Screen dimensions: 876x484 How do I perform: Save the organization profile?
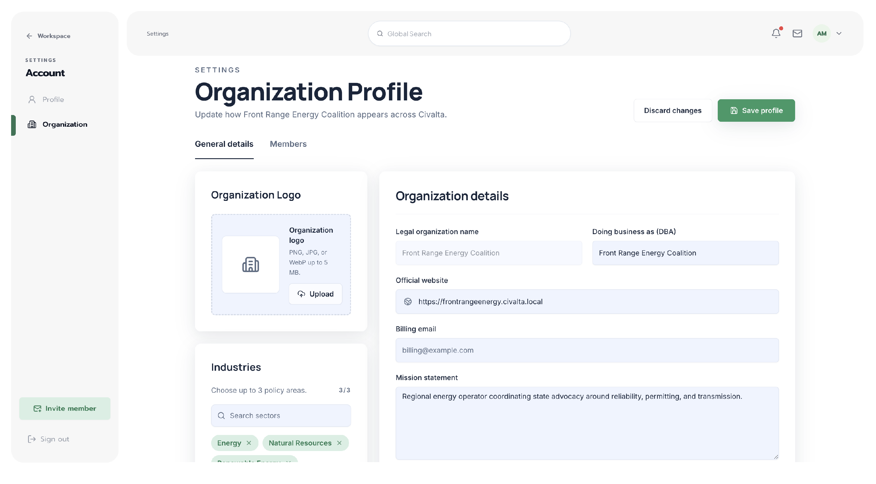756,110
